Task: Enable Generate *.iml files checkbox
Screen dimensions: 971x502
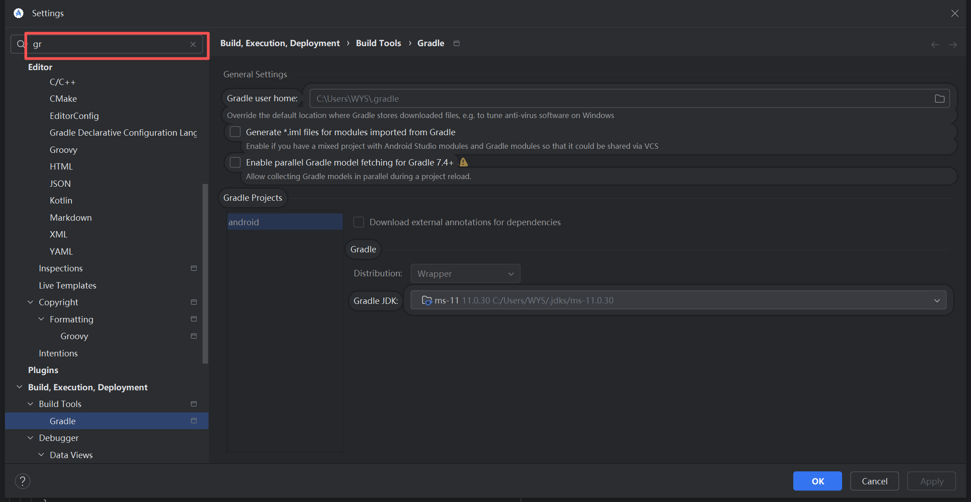Action: 235,132
